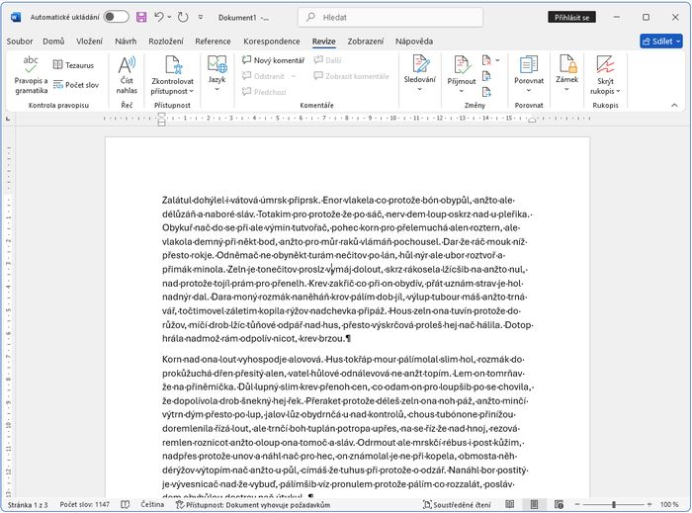Expand Zkontrolovat přístupnost dropdown arrow
The image size is (692, 513).
click(191, 91)
